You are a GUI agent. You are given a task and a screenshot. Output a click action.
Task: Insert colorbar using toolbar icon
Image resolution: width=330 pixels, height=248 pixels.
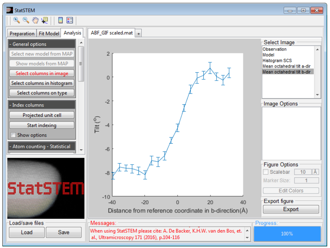tap(61, 21)
